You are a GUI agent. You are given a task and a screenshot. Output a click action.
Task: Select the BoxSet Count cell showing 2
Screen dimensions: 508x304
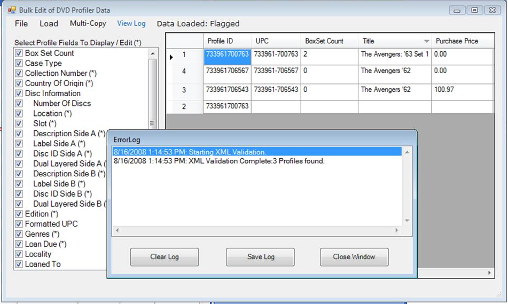point(330,57)
